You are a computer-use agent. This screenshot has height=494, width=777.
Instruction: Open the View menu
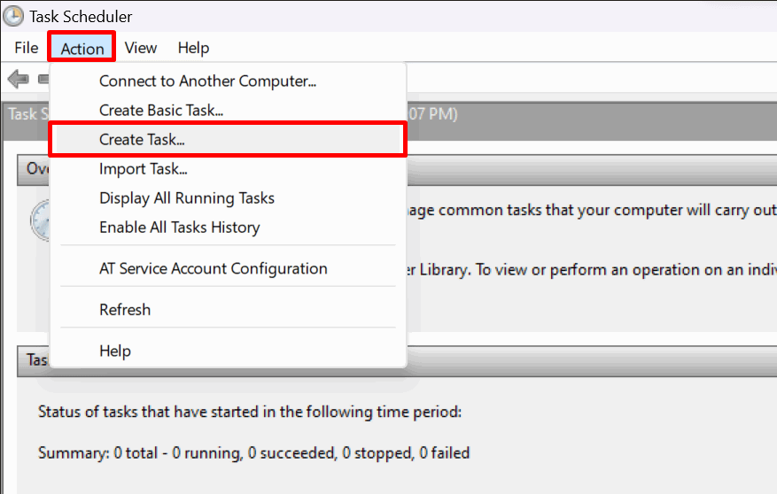141,48
